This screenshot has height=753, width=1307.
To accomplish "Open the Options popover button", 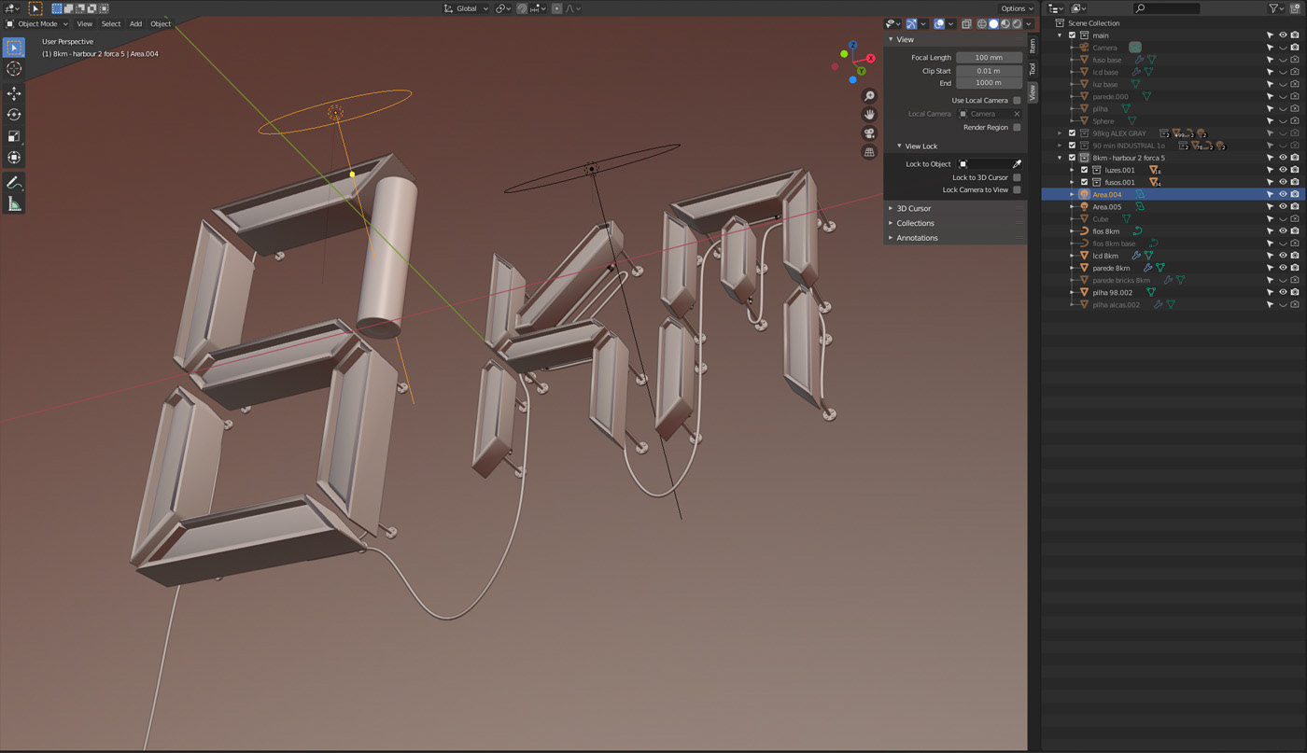I will (x=1017, y=8).
